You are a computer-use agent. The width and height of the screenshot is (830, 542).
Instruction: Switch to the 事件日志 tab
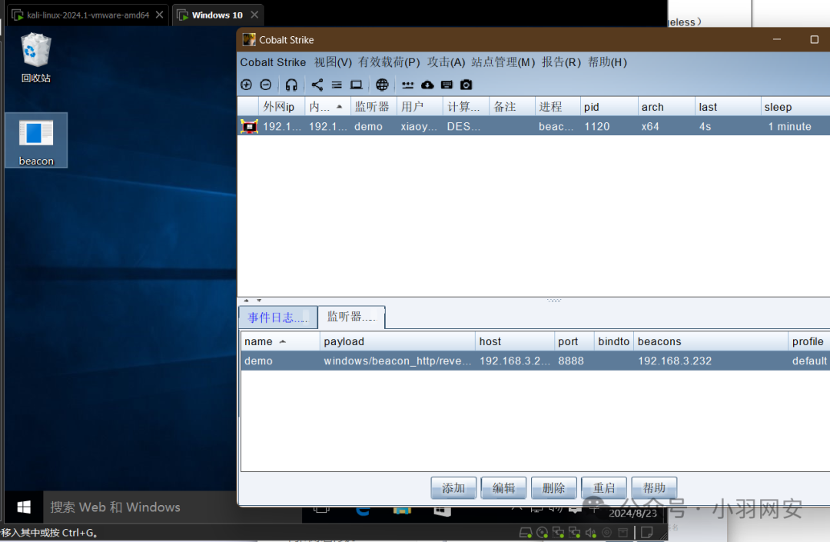tap(278, 318)
